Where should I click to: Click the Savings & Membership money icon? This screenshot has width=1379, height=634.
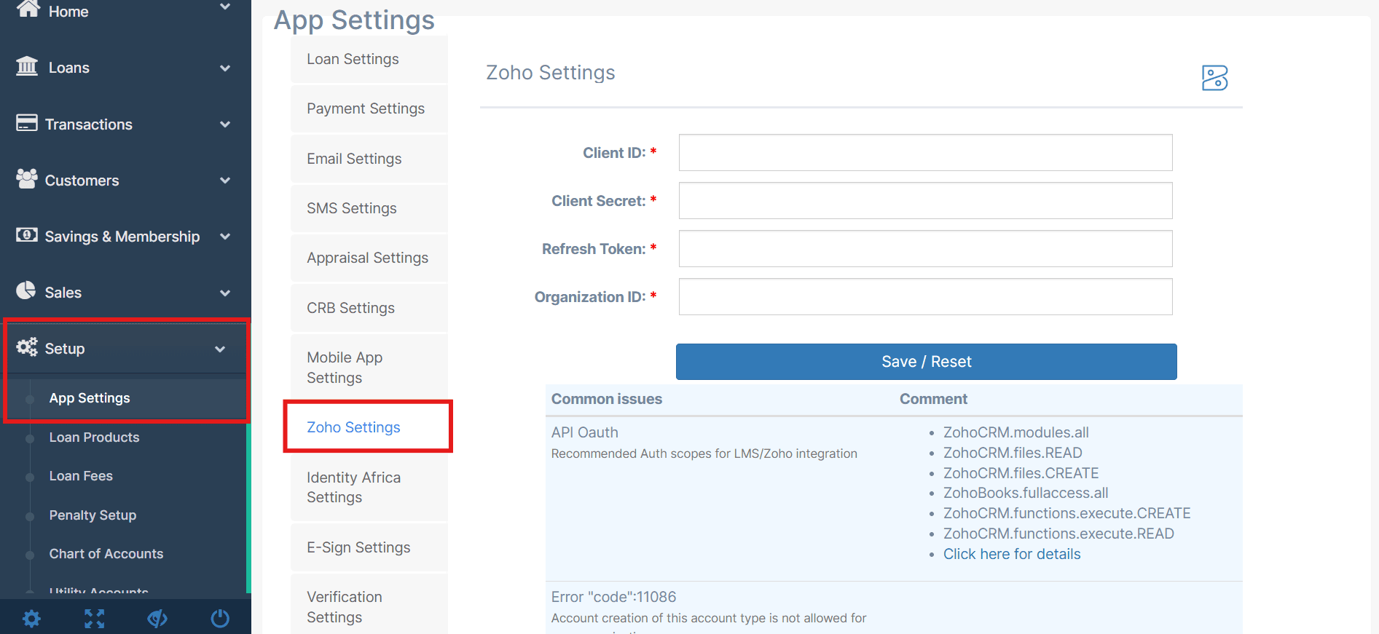click(27, 234)
